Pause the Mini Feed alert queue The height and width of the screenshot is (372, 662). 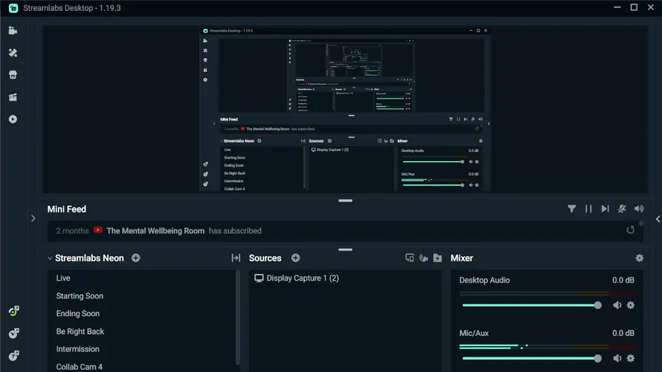tap(588, 209)
